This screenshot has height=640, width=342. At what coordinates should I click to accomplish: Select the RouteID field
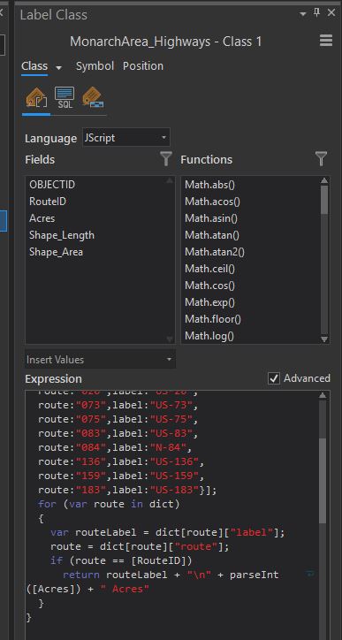tap(48, 202)
